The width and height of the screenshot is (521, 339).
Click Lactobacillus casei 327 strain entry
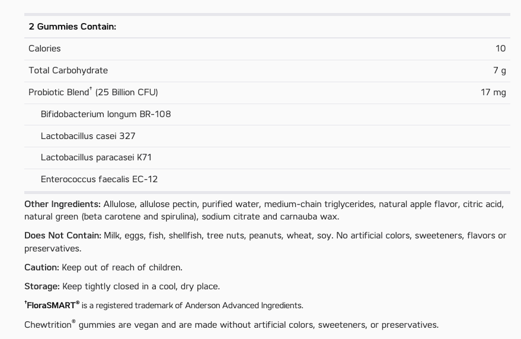(x=88, y=136)
